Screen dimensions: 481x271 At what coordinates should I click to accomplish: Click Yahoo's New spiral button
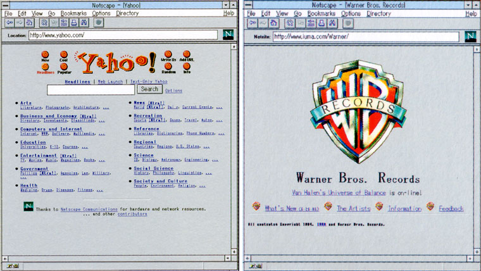45,54
